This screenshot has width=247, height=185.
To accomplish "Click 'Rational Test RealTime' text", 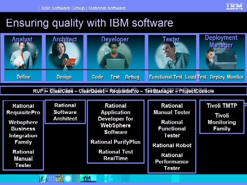I will pyautogui.click(x=116, y=155).
